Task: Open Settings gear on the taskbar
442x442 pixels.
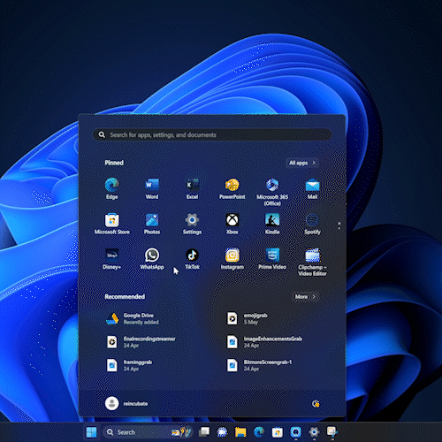Action: pos(314,432)
